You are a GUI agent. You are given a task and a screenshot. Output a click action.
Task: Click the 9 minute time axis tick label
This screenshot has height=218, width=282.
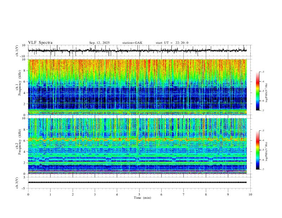pyautogui.click(x=228, y=194)
